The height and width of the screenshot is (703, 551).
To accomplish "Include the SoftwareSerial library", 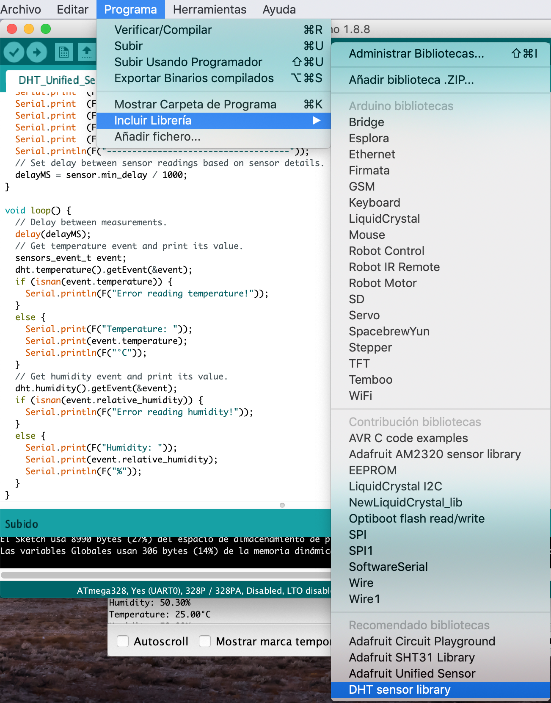I will coord(441,567).
